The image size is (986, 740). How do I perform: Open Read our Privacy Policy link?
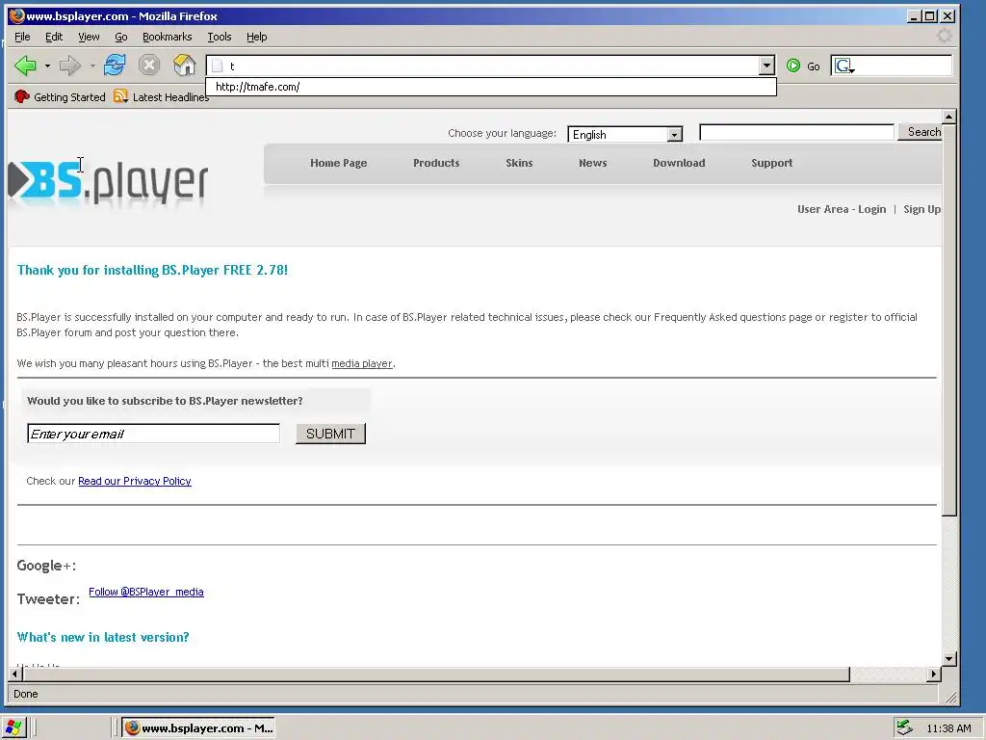(135, 481)
